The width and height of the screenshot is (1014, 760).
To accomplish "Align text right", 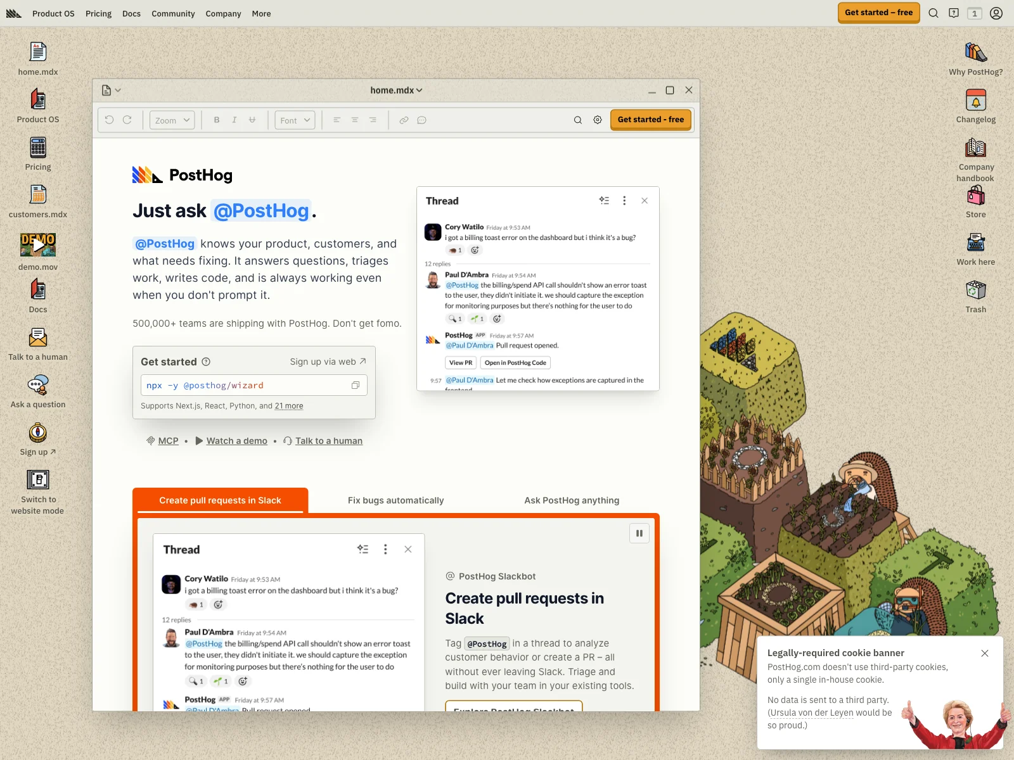I will [x=373, y=120].
